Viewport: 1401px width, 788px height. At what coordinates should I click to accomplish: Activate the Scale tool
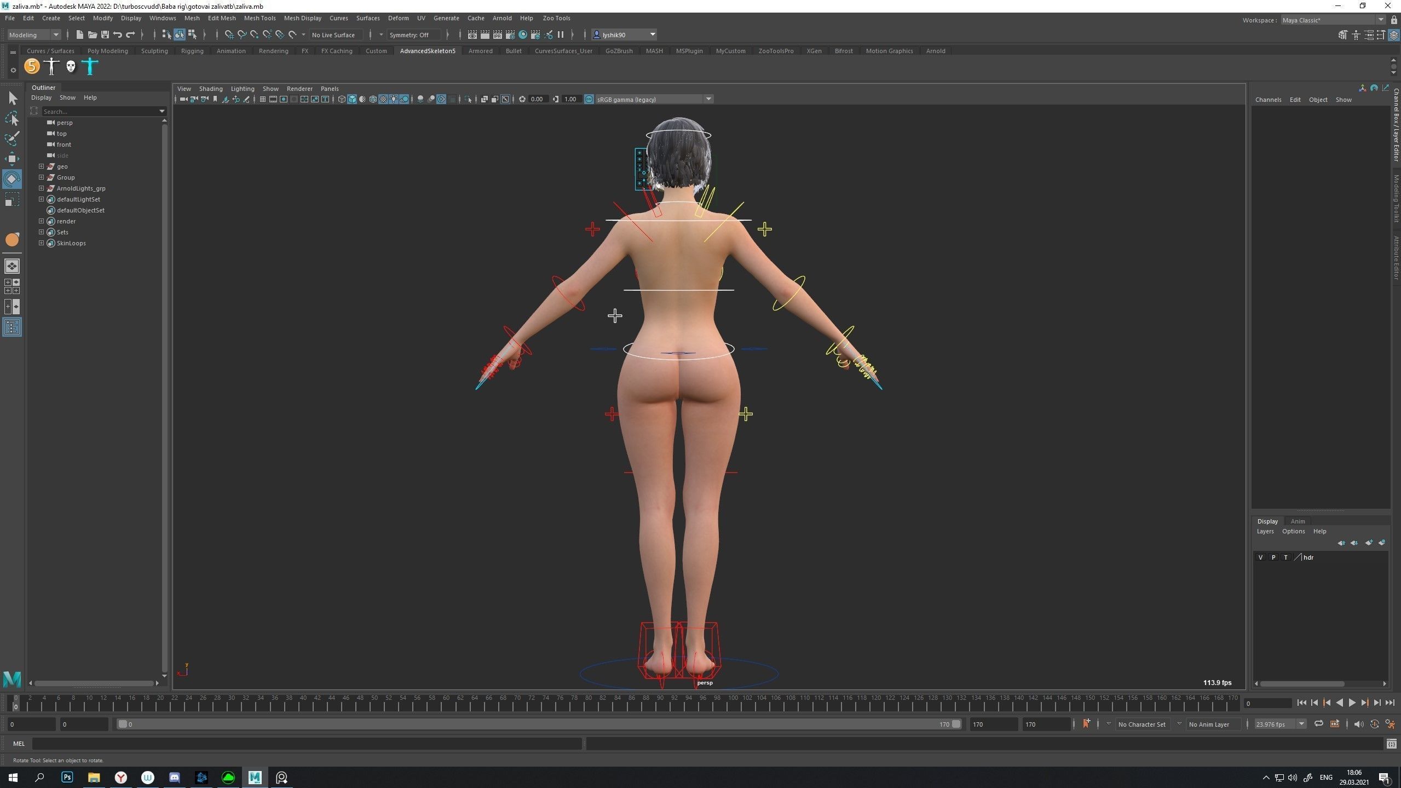pos(12,199)
